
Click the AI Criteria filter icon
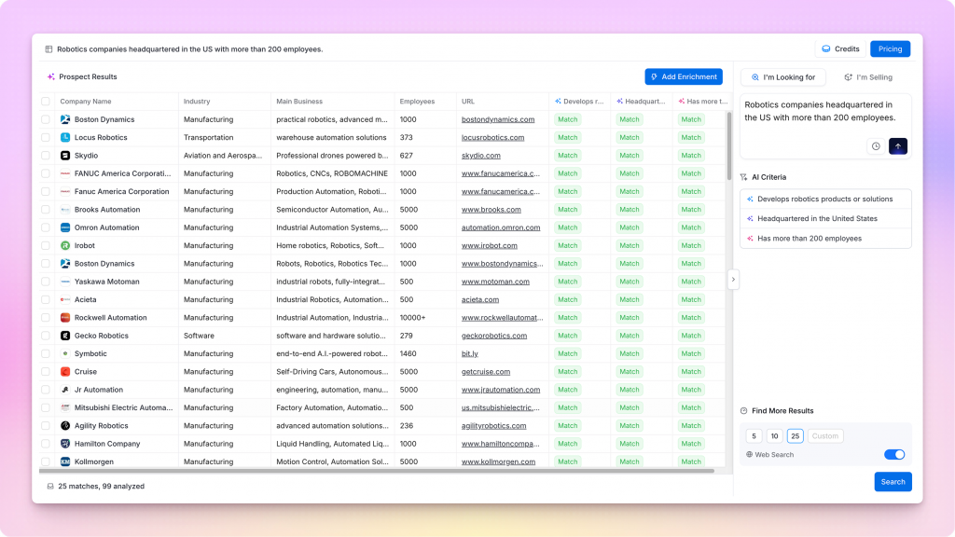coord(743,177)
